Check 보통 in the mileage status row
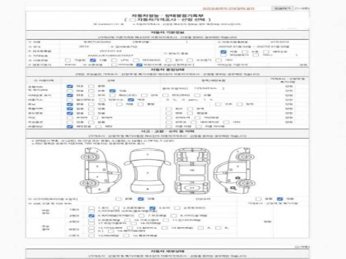The width and height of the screenshot is (346, 259). pos(91,91)
